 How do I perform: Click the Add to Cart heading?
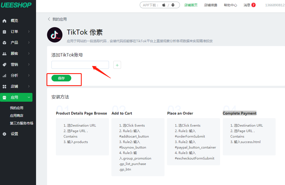[x=122, y=113]
